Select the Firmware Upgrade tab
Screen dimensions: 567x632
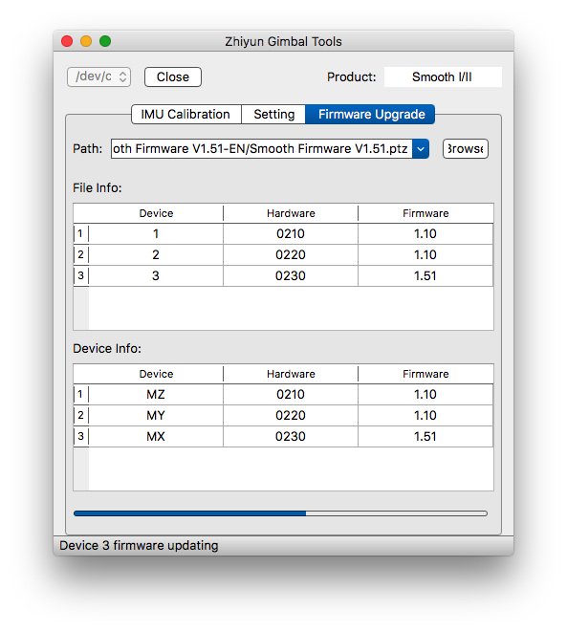(x=370, y=114)
